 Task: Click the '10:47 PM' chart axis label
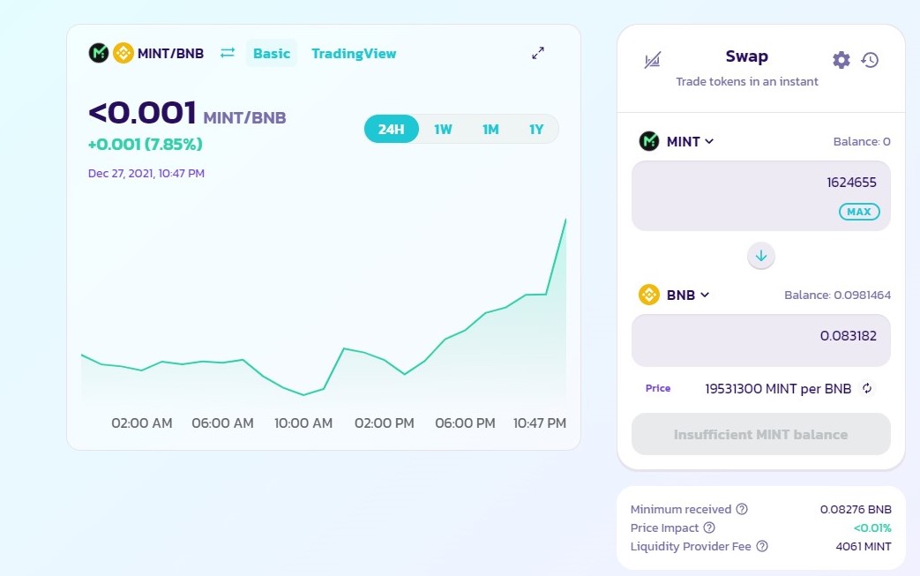[x=540, y=423]
